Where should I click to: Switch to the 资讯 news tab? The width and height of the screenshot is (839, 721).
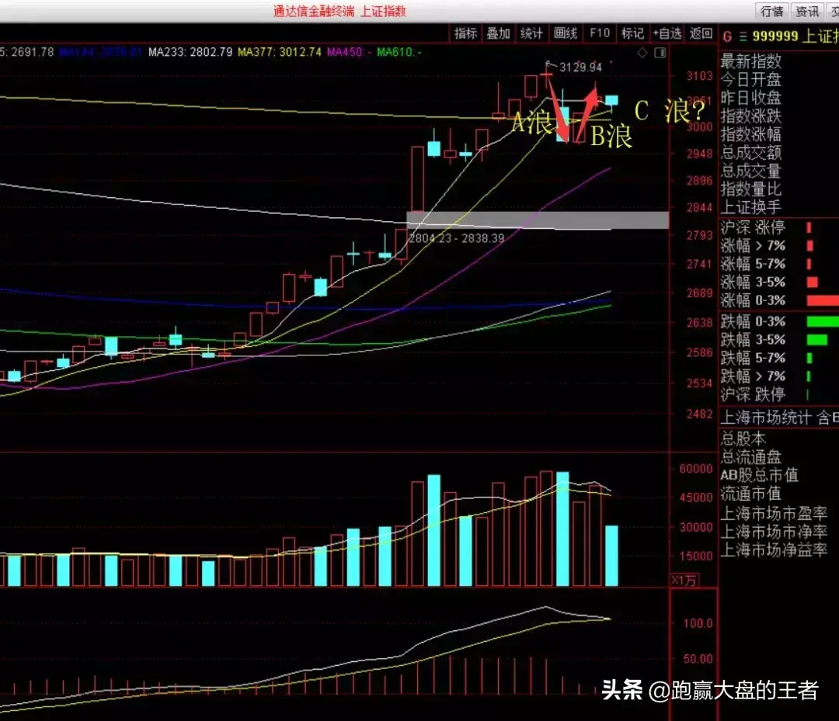[x=806, y=11]
